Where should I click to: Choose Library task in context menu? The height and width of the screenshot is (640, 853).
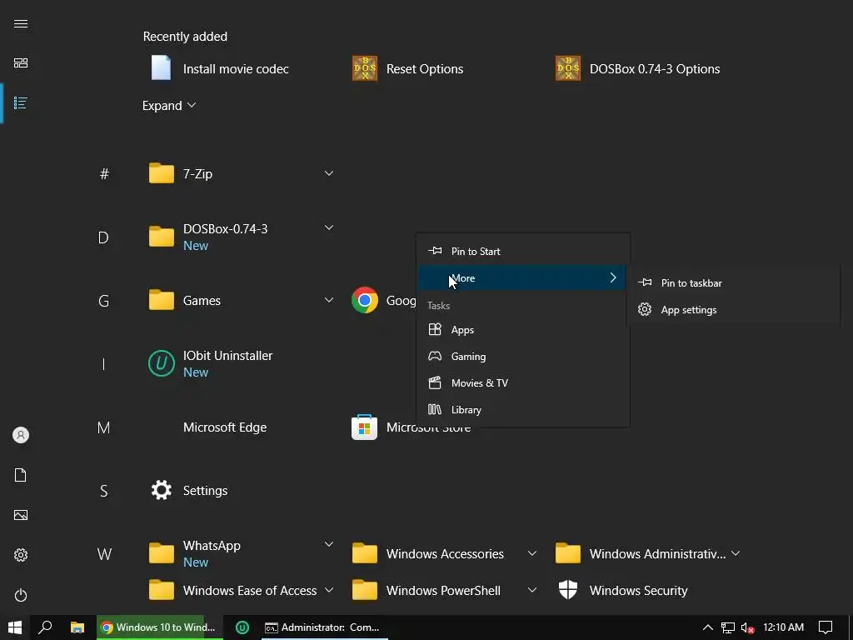(523, 409)
